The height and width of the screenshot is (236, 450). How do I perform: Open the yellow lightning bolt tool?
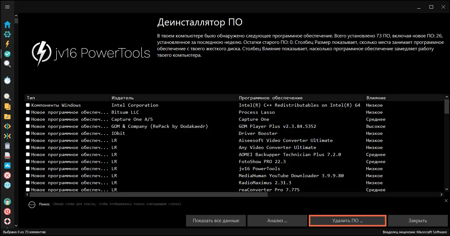click(7, 44)
